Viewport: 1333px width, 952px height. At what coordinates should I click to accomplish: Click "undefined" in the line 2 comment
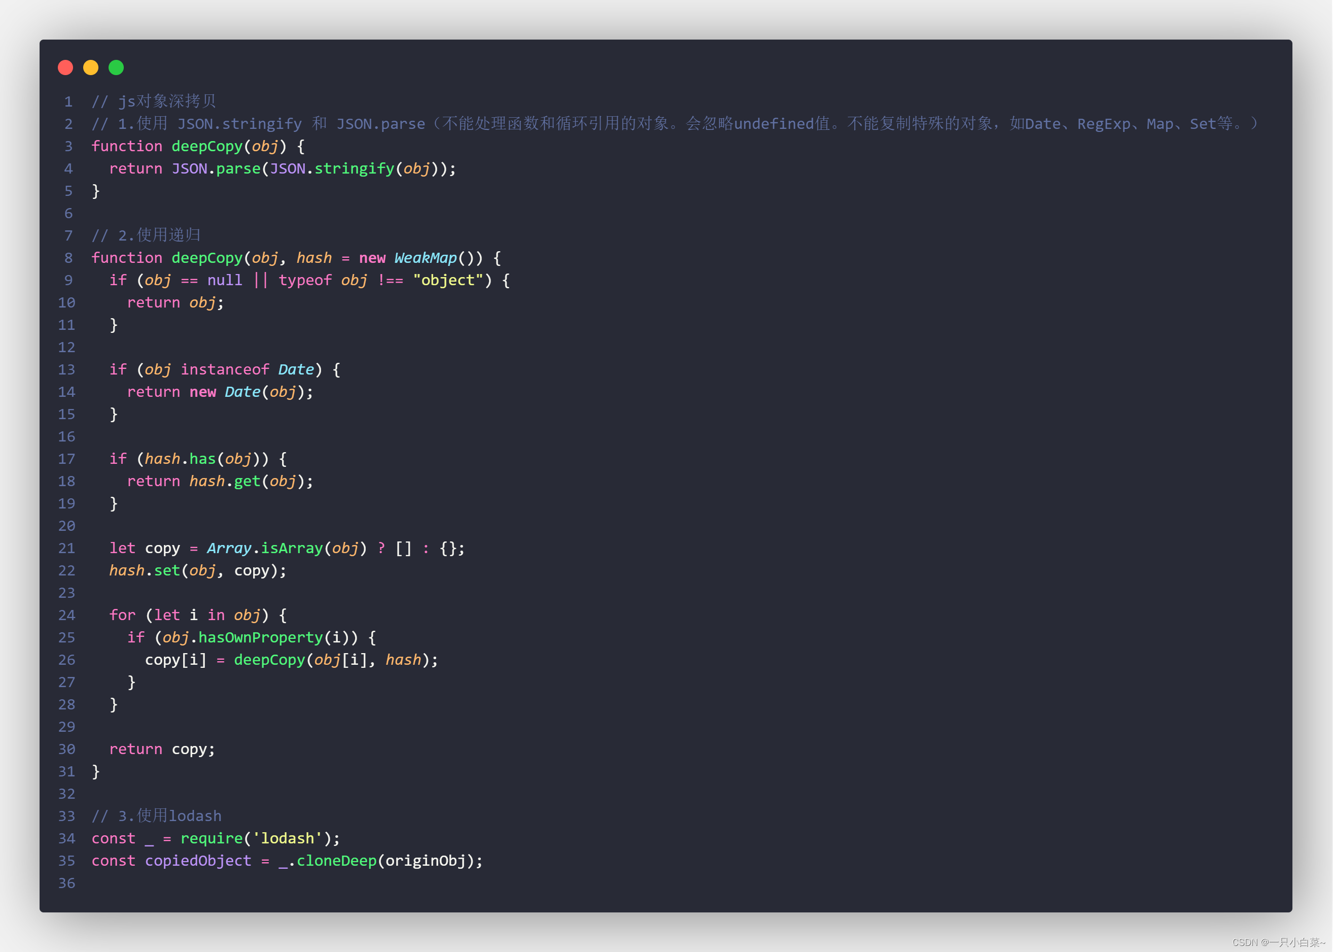(x=774, y=124)
